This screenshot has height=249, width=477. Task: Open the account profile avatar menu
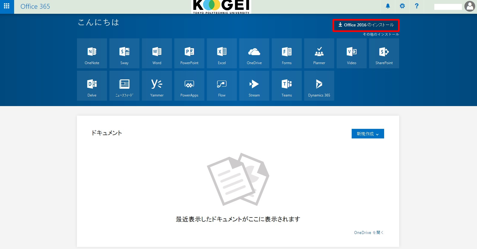(x=469, y=6)
